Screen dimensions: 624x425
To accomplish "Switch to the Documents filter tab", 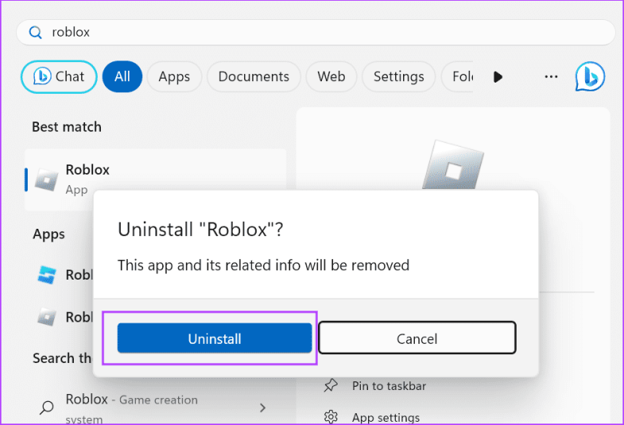I will (x=254, y=77).
